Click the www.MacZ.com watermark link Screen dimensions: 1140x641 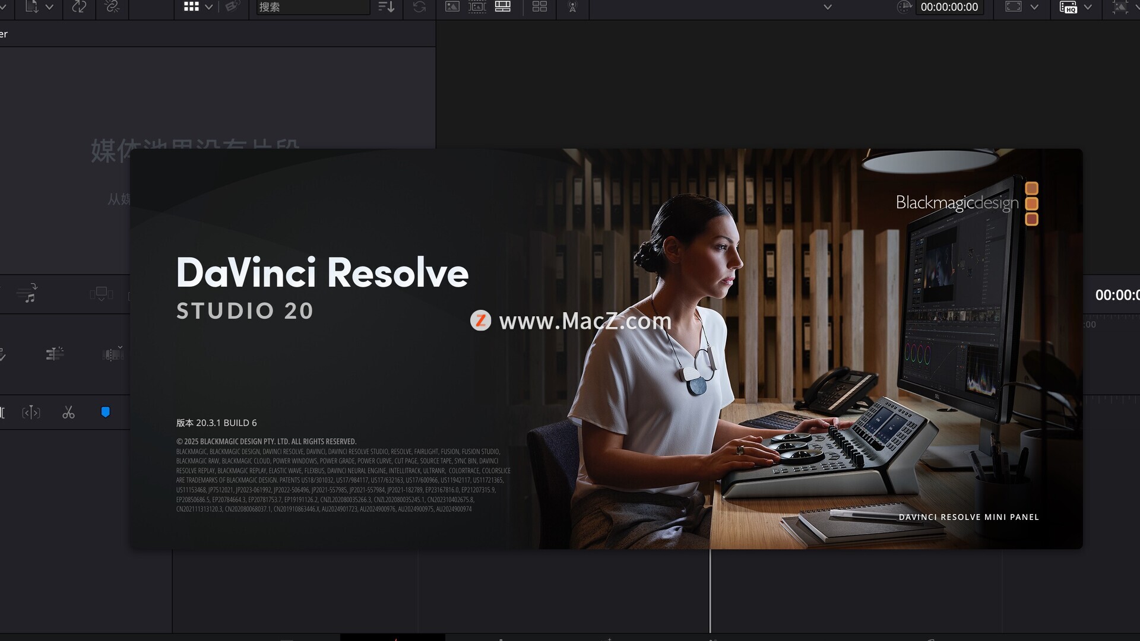tap(584, 321)
